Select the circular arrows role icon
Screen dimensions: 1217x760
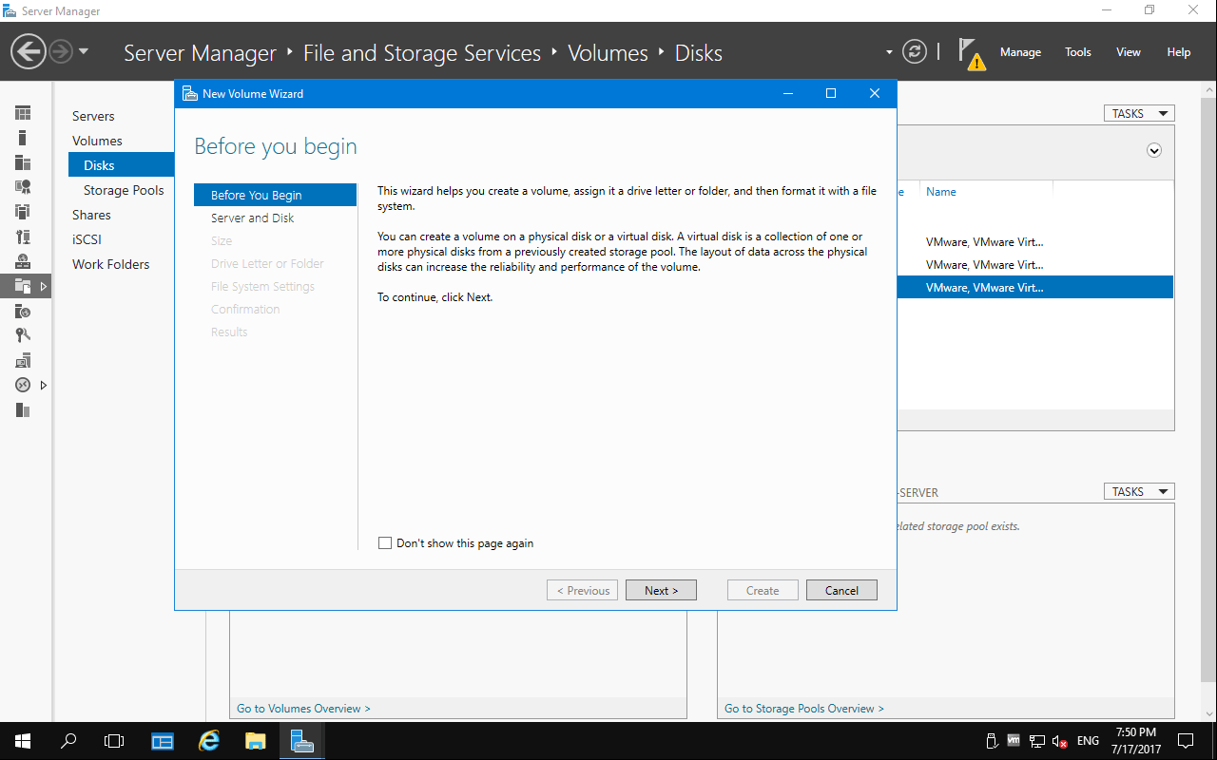click(23, 385)
